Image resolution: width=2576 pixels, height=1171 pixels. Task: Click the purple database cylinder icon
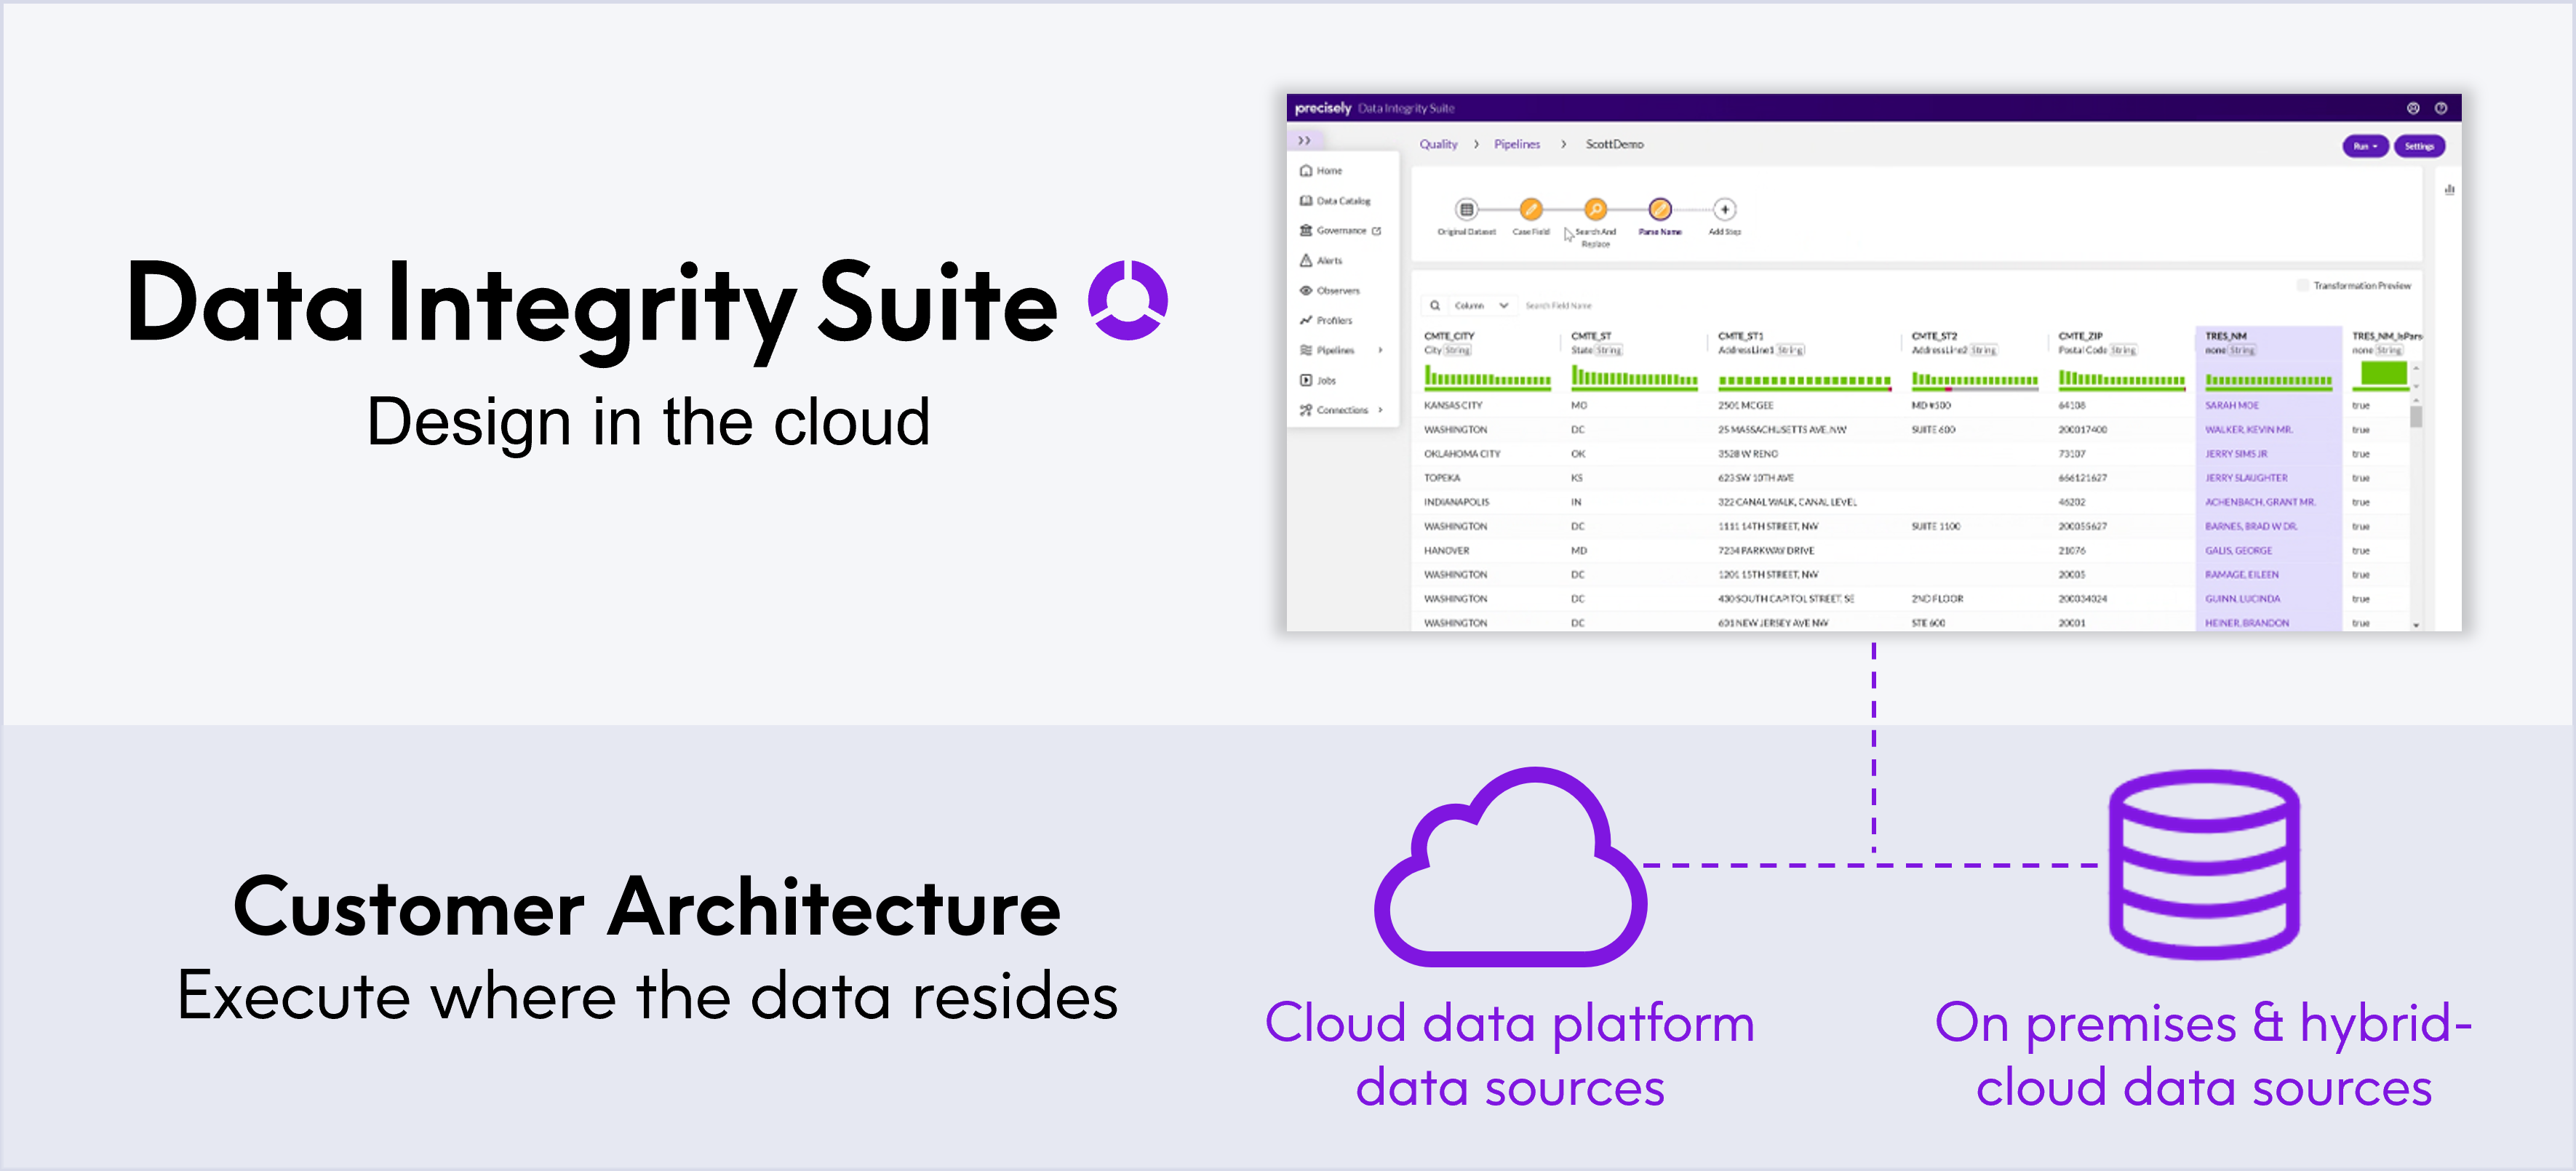tap(2204, 865)
